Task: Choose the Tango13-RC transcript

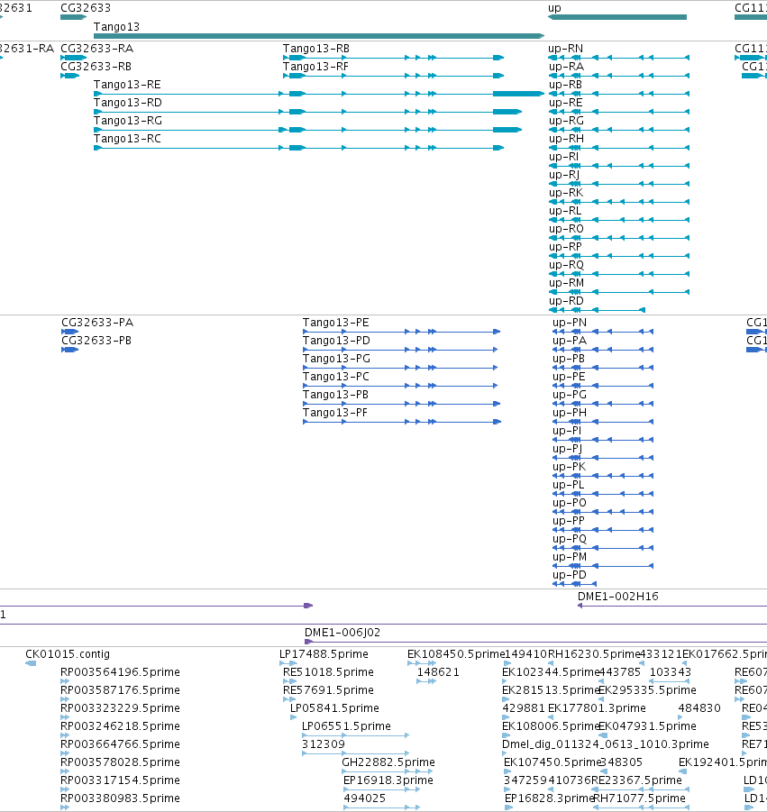Action: coord(127,139)
